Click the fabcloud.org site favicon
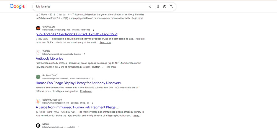The width and height of the screenshot is (277, 129). [38, 28]
